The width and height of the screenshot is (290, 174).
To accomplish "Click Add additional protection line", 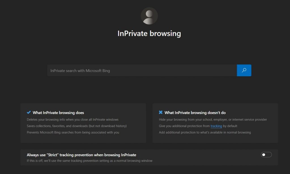I will (x=205, y=132).
